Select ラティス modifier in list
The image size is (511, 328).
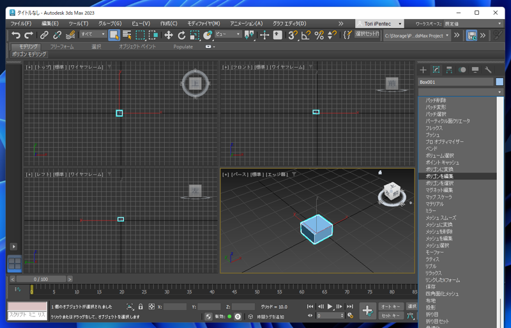point(457,259)
